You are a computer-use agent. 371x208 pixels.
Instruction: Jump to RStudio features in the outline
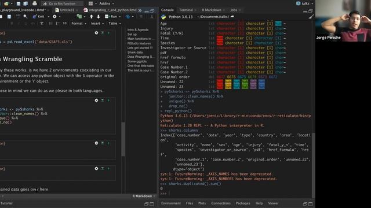tap(139, 43)
